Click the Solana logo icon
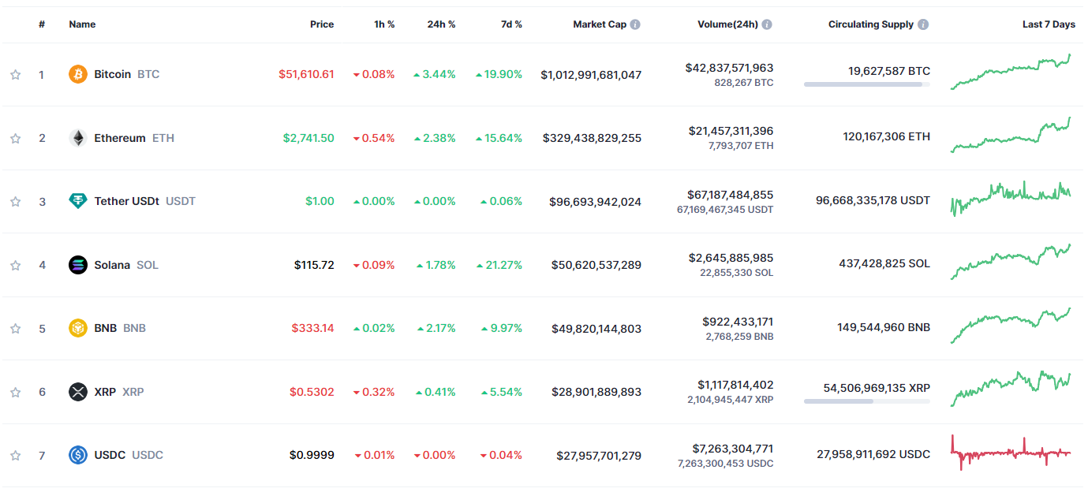Image resolution: width=1088 pixels, height=492 pixels. coord(78,265)
